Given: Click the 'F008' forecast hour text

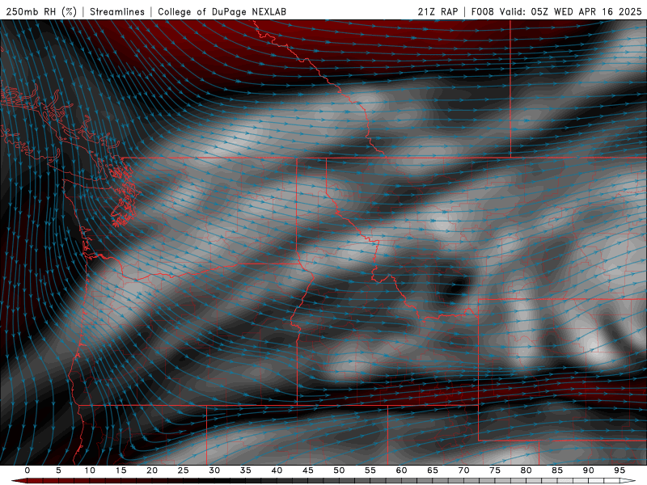Looking at the screenshot, I should tap(482, 11).
